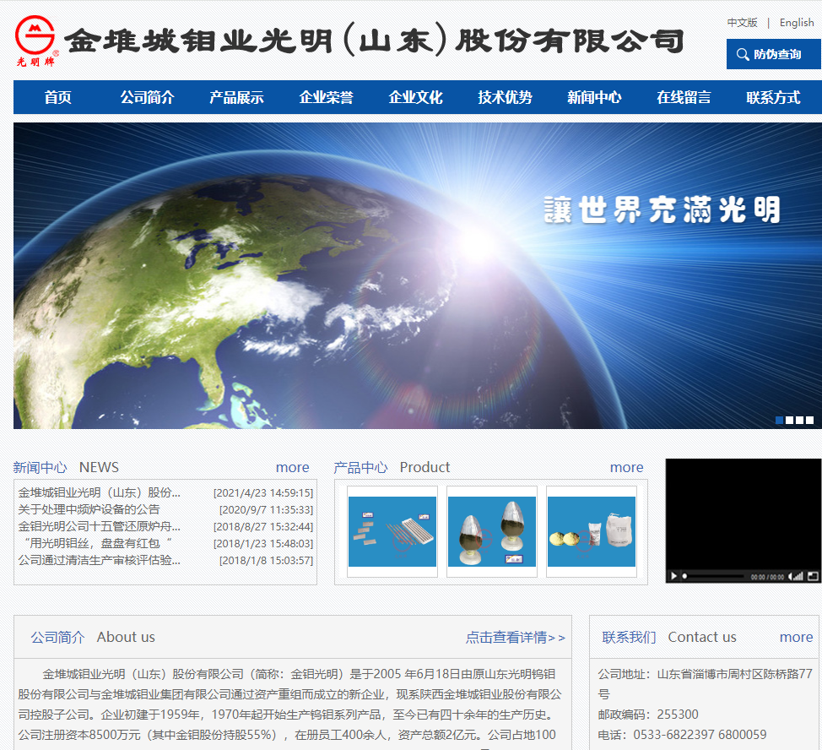822x750 pixels.
Task: Open the powder flasks product thumbnail
Action: [492, 531]
